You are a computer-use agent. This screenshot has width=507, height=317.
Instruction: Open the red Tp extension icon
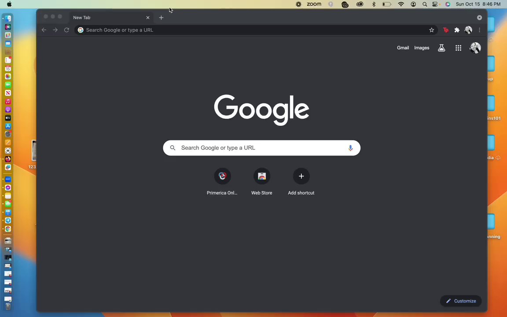pyautogui.click(x=445, y=30)
